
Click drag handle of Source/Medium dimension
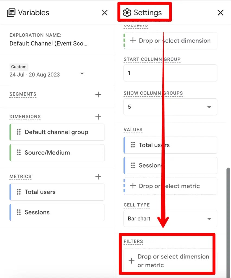coord(19,153)
